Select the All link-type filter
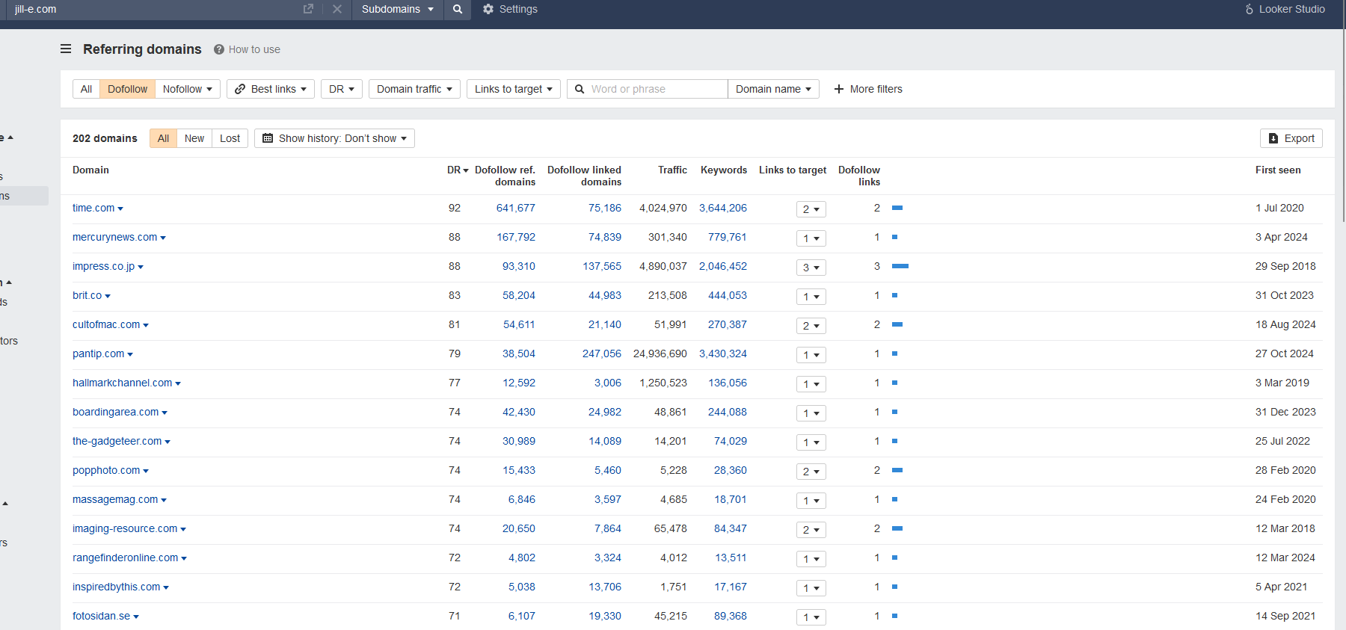Viewport: 1346px width, 630px height. click(x=86, y=89)
